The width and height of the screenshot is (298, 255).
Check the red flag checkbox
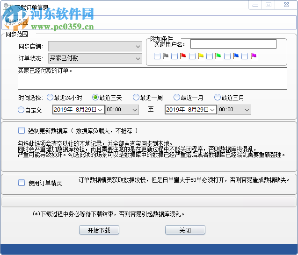coord(174,56)
